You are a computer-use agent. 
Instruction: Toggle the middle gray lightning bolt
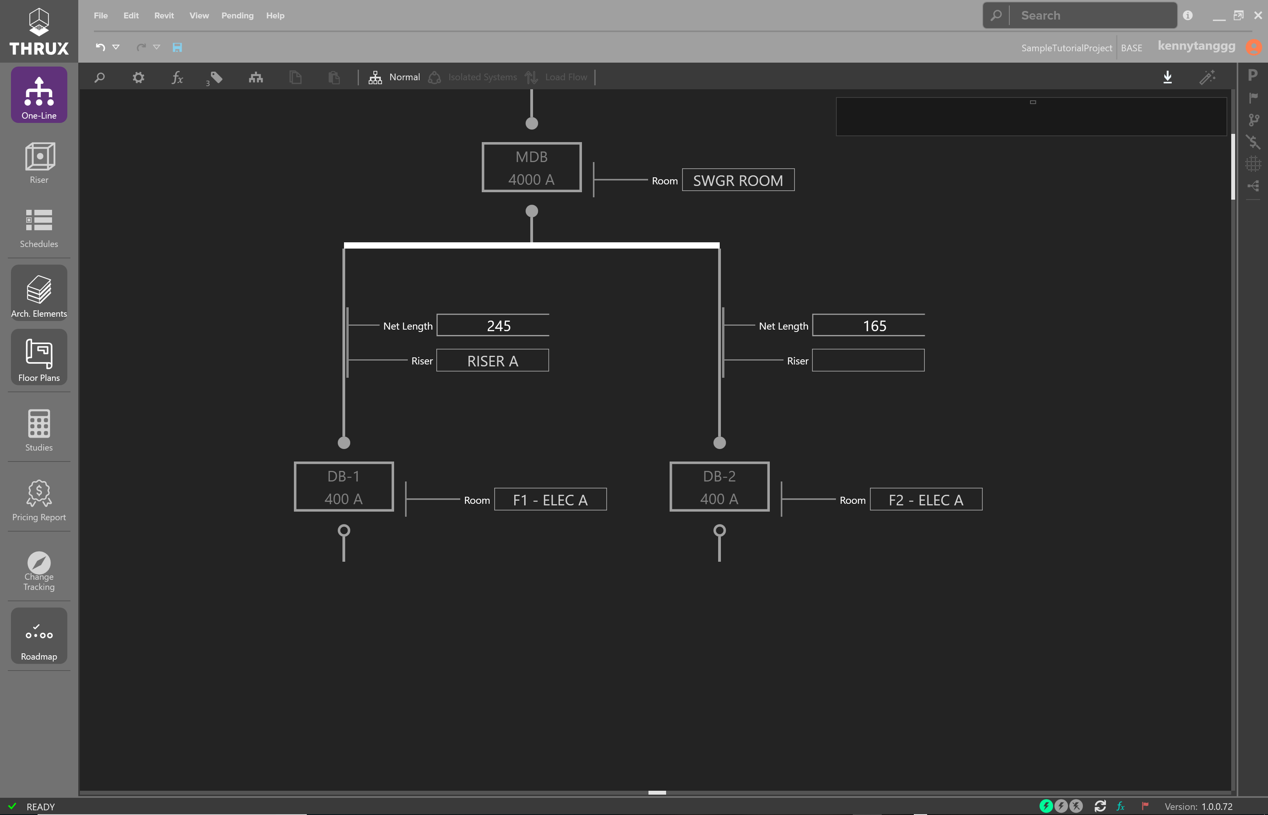1061,806
